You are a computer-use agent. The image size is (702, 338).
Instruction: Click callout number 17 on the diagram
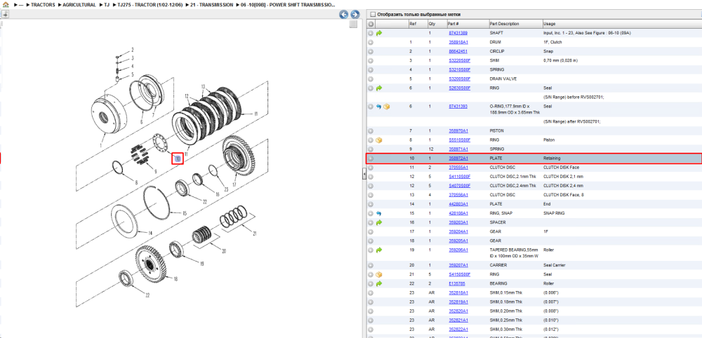(234, 184)
